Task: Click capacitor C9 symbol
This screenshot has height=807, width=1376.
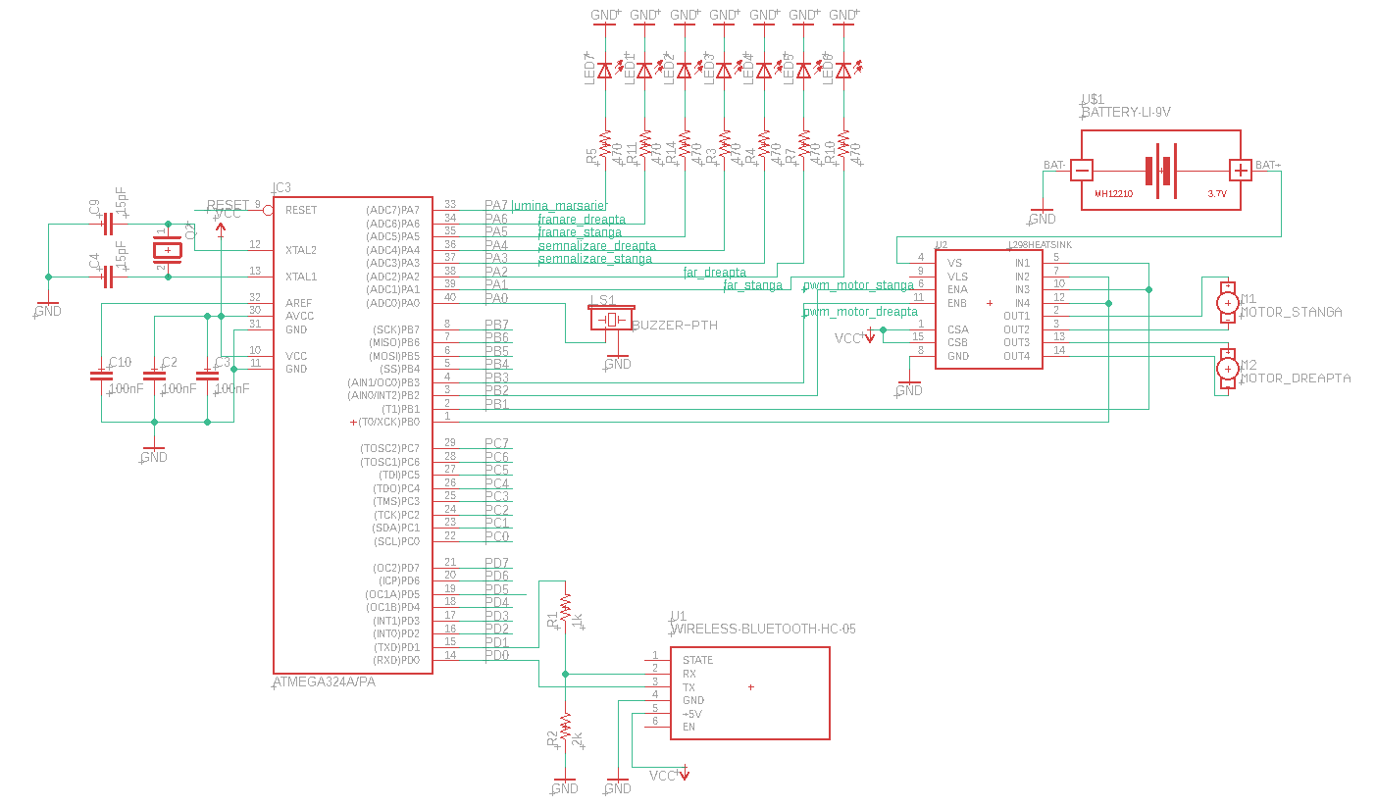Action: coord(107,225)
